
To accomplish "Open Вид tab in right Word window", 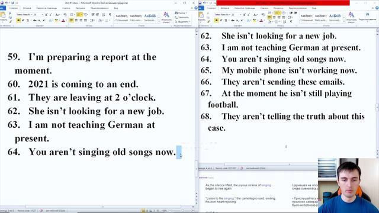I will pos(314,8).
